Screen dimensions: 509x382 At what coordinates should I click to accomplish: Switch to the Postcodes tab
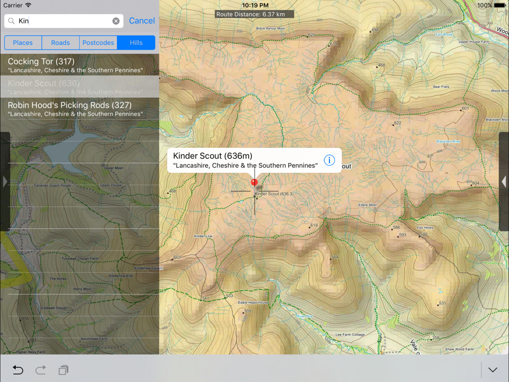pos(98,43)
